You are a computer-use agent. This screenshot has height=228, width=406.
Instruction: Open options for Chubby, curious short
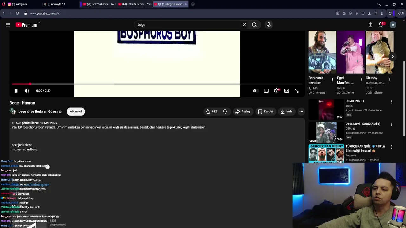[x=390, y=80]
